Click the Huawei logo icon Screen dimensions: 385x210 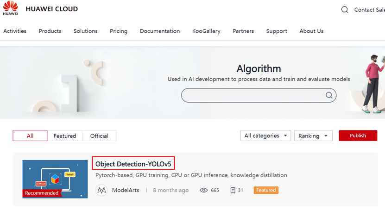(10, 8)
